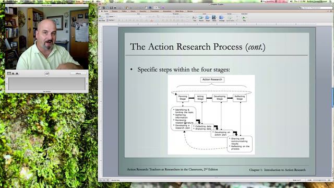Switch to the Animations ribbon tab
Screen dimensions: 334x188
point(167,11)
